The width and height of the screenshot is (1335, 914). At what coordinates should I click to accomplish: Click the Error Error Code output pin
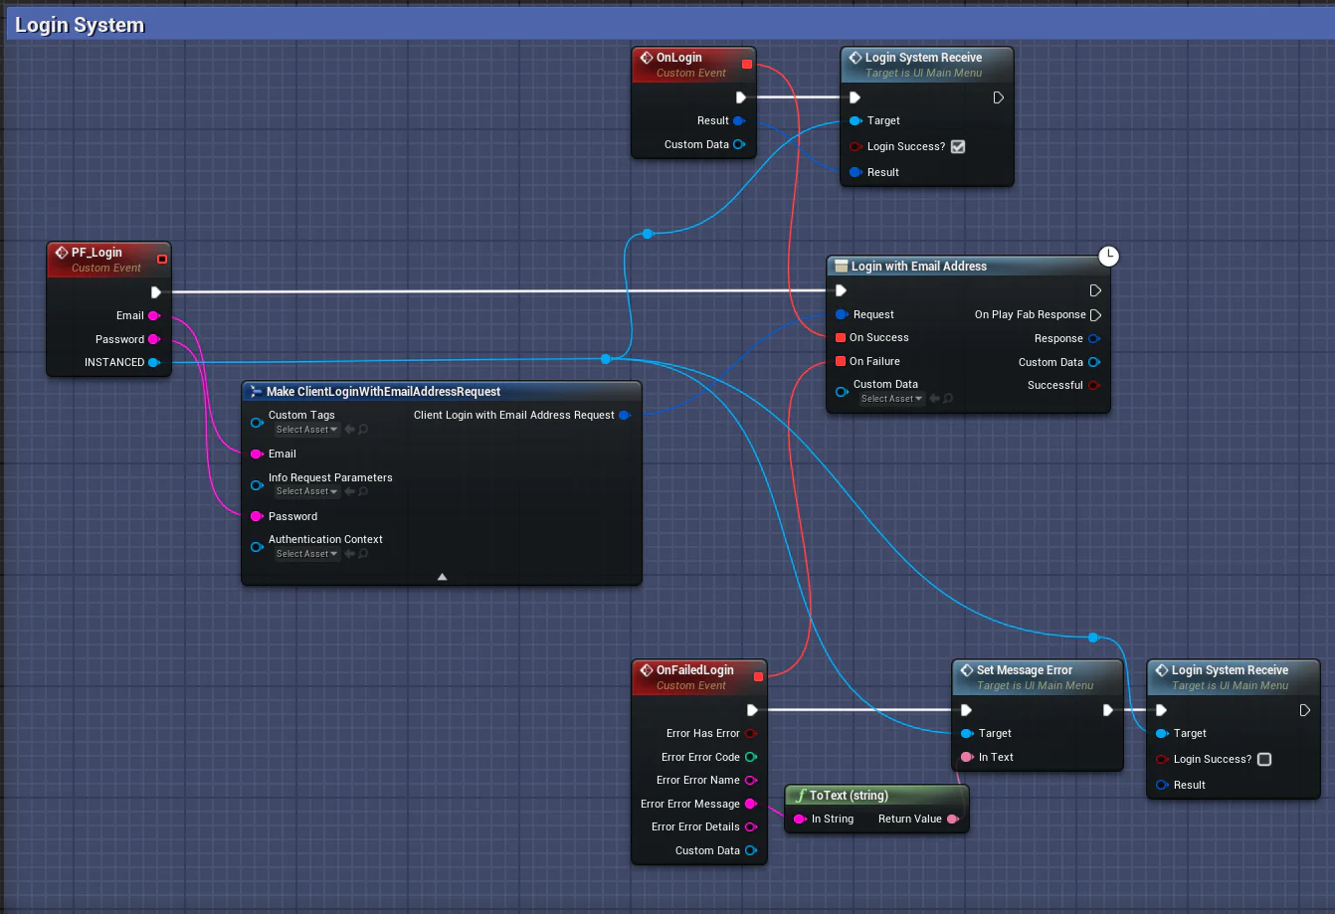click(750, 757)
